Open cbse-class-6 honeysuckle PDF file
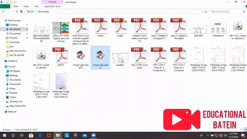The image size is (247, 139). 81,31
